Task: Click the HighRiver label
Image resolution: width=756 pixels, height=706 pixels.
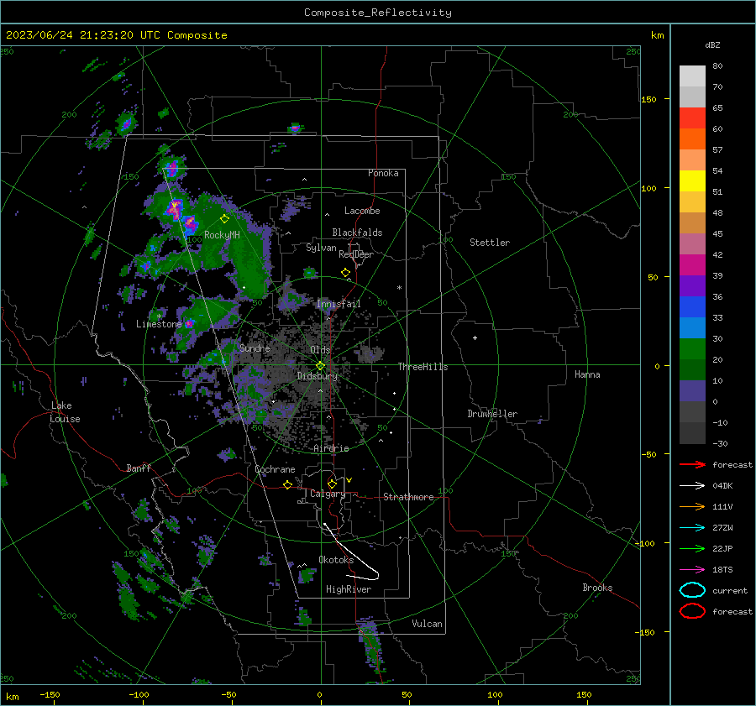Action: (x=349, y=589)
